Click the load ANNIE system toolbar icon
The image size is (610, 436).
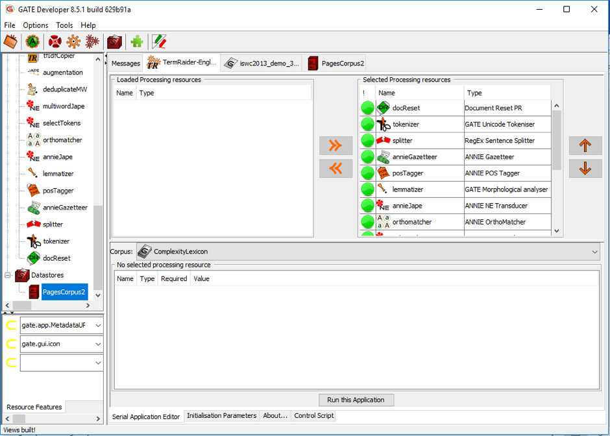pyautogui.click(x=32, y=42)
